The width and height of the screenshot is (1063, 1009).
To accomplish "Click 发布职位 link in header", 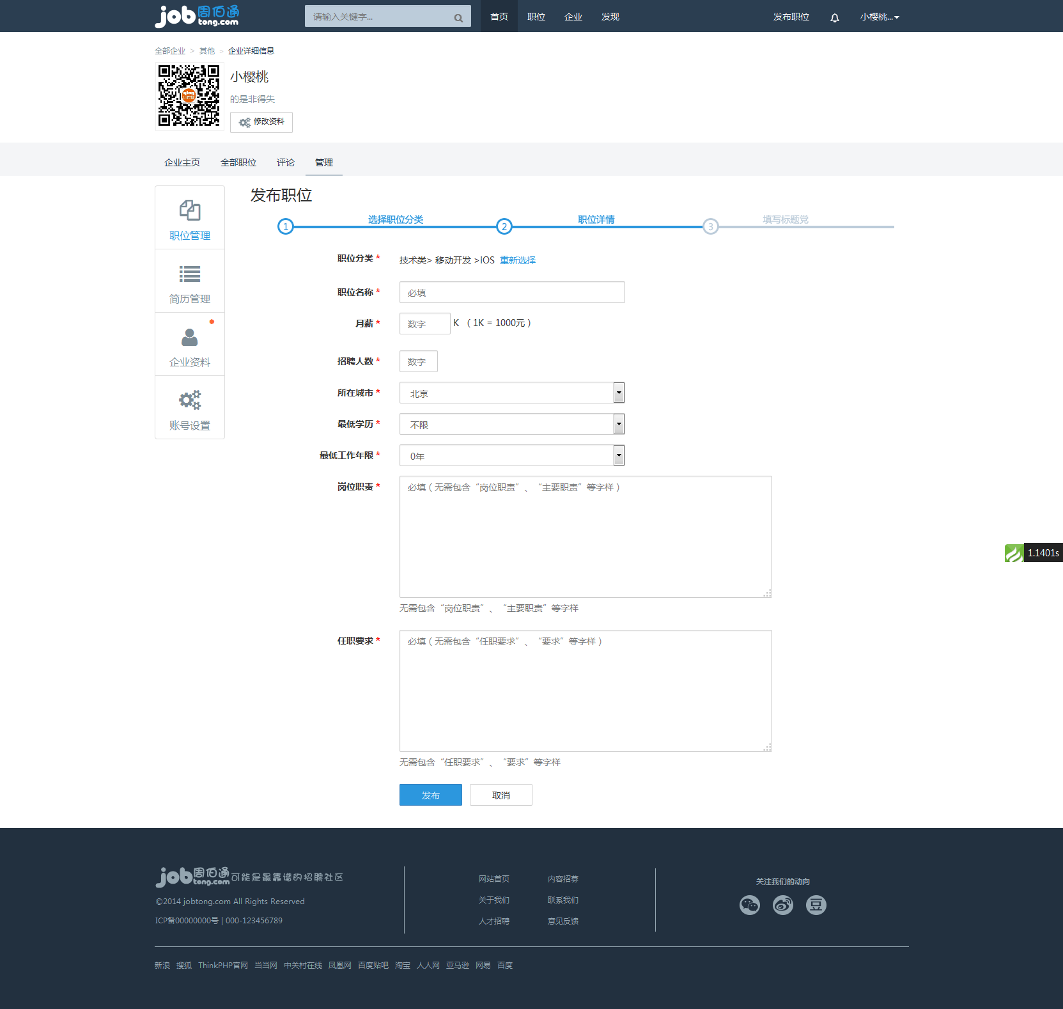I will click(791, 17).
